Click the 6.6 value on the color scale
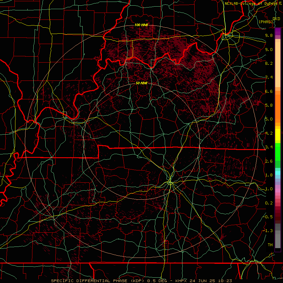 coord(269,91)
